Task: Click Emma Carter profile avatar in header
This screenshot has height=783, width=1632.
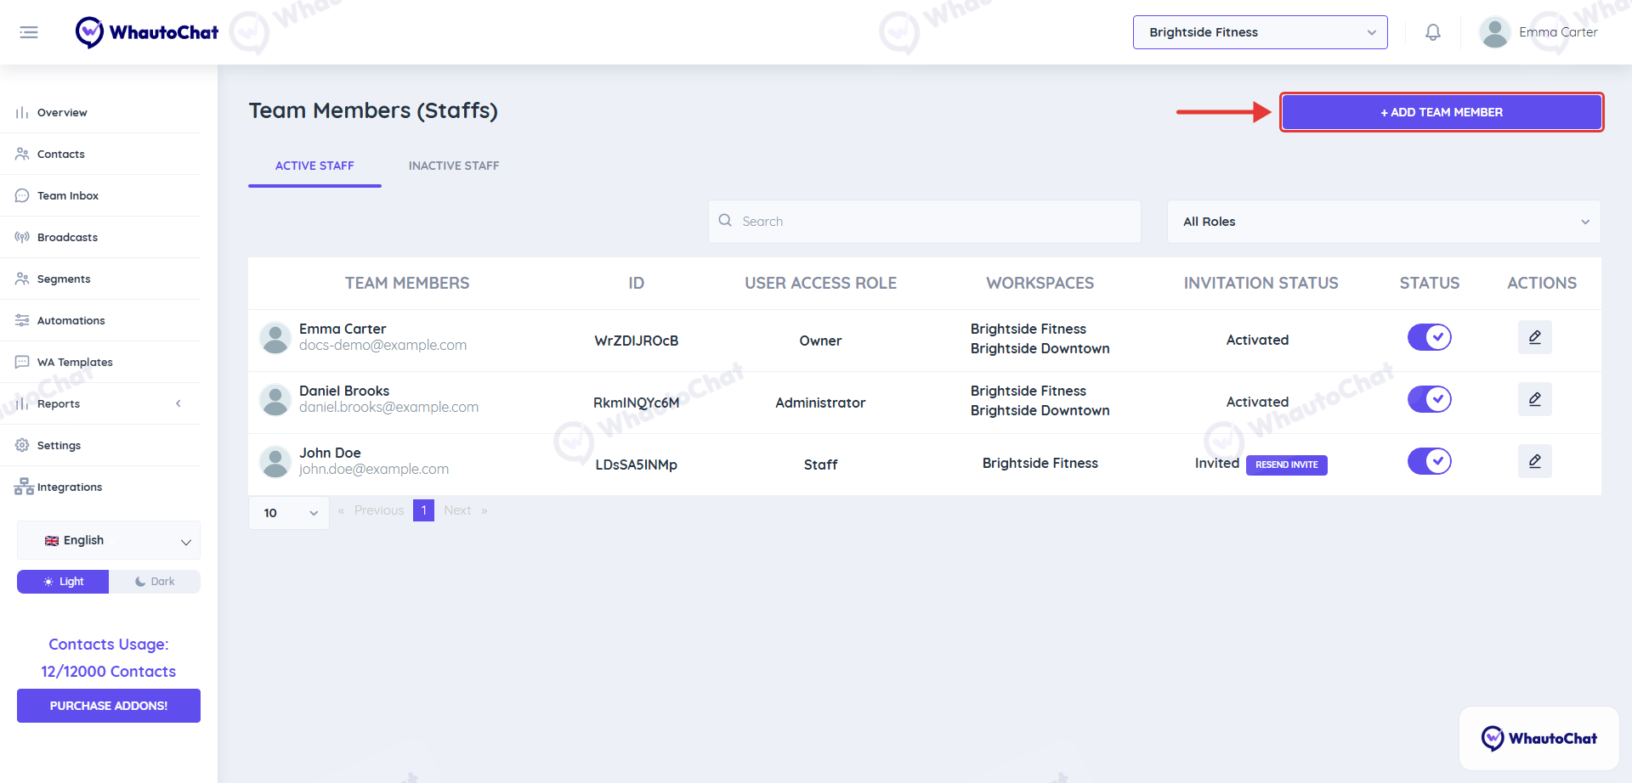Action: [x=1494, y=32]
